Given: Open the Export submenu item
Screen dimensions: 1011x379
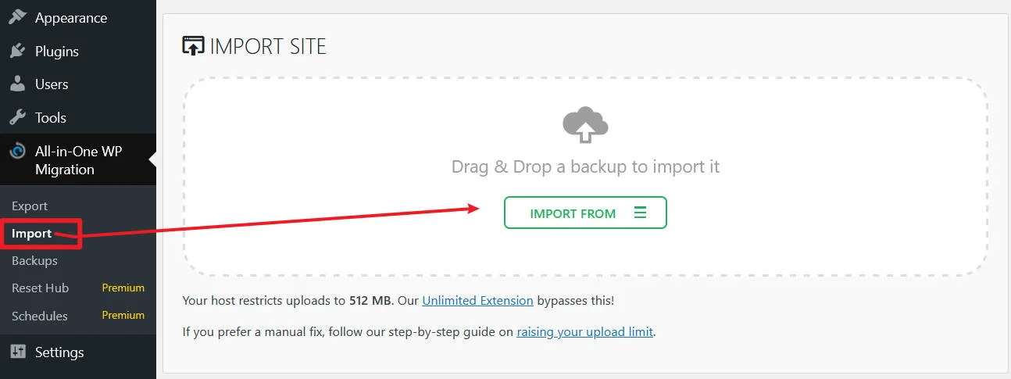Looking at the screenshot, I should (30, 206).
